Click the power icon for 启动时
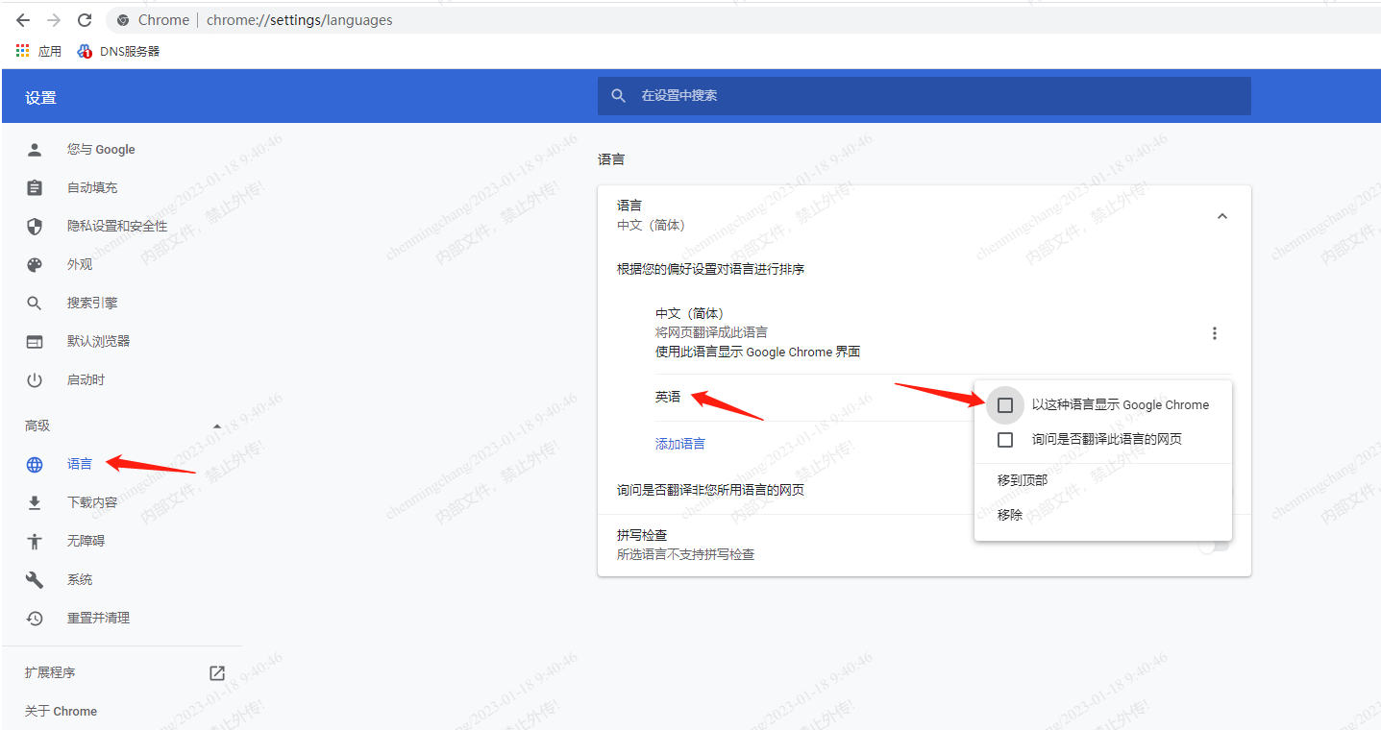Screen dimensions: 1381x730 coord(35,379)
